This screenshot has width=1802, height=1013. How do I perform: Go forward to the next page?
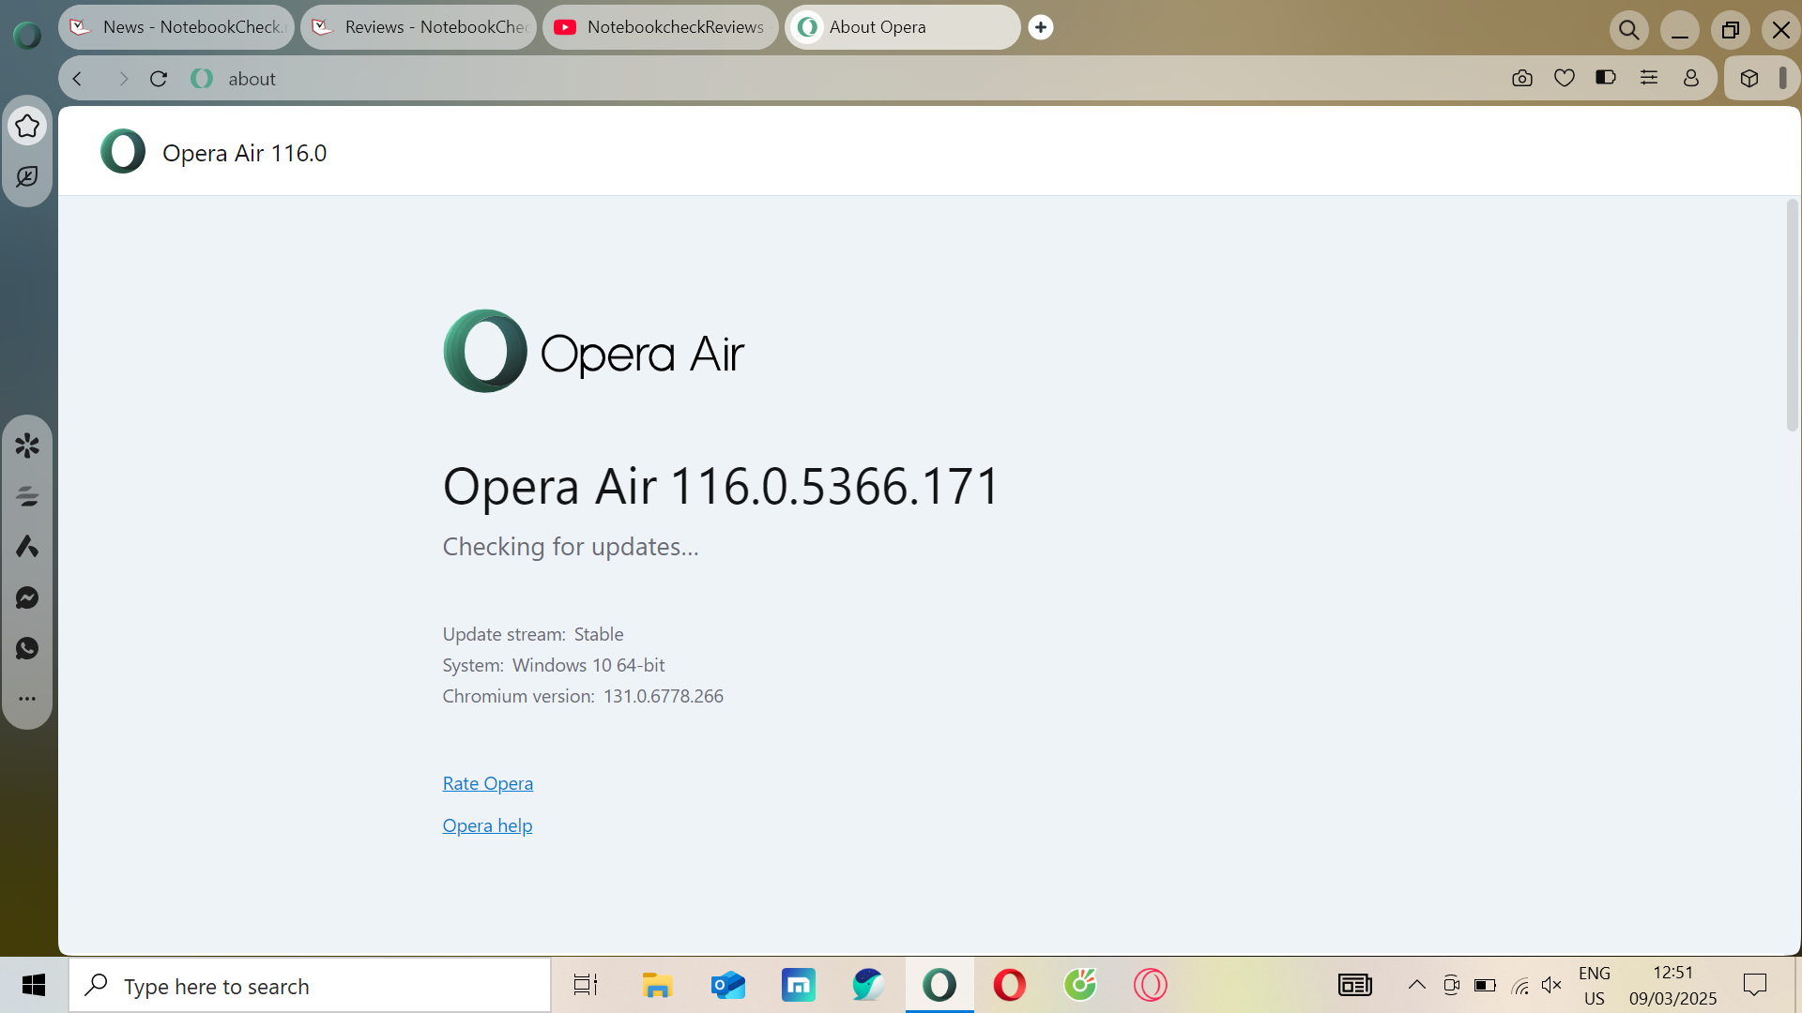coord(122,79)
